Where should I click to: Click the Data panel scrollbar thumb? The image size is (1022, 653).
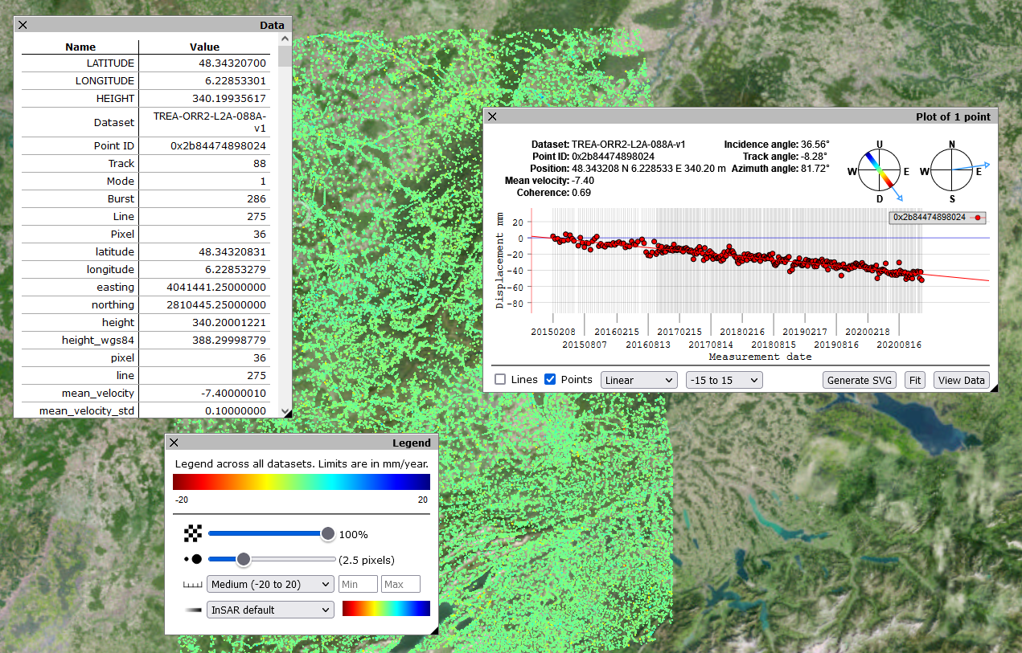click(x=285, y=55)
